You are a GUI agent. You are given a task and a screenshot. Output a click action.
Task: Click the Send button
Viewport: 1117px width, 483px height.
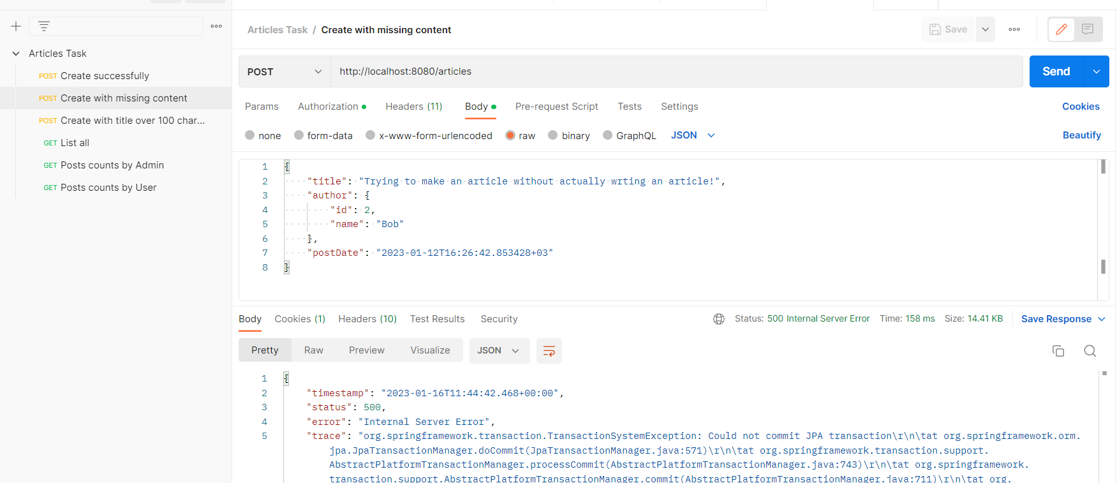pyautogui.click(x=1056, y=71)
